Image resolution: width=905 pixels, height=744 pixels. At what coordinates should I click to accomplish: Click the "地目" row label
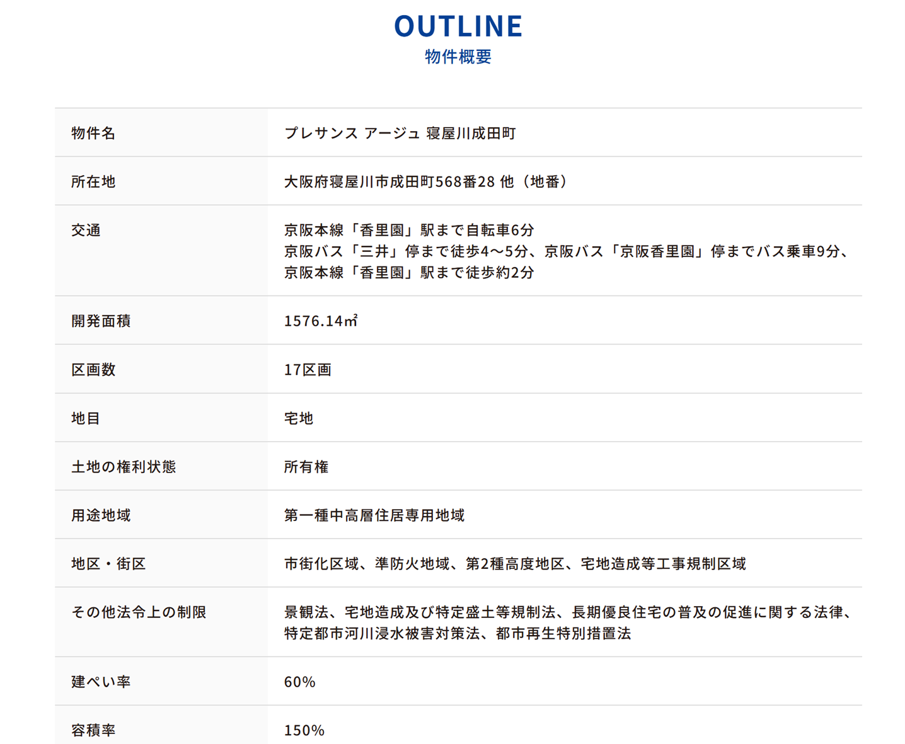[86, 418]
